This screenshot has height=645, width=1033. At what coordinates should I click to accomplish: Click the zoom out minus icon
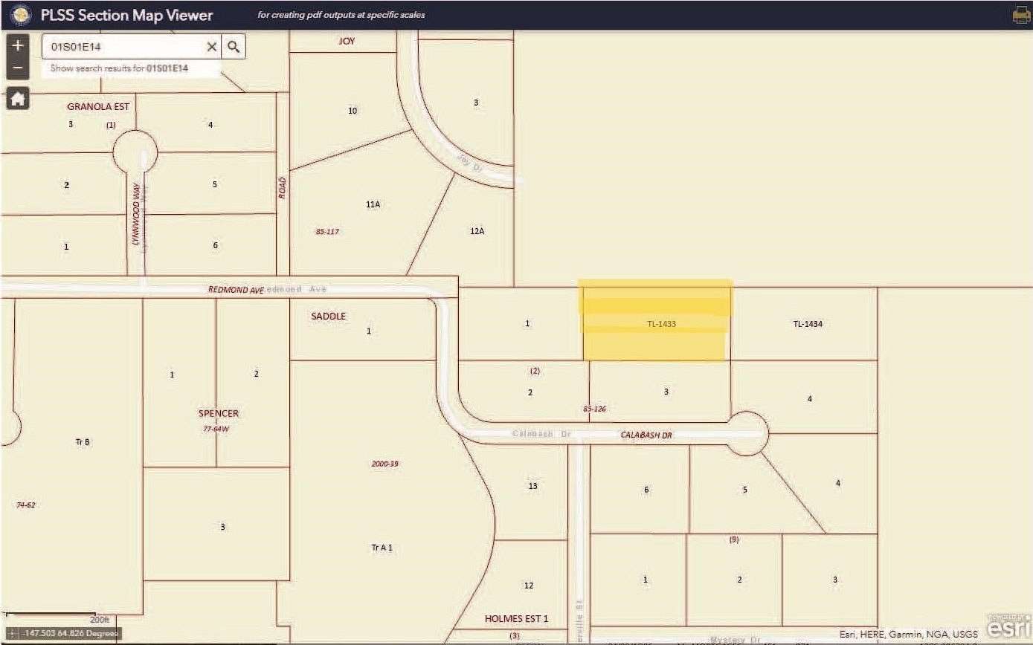(x=17, y=67)
